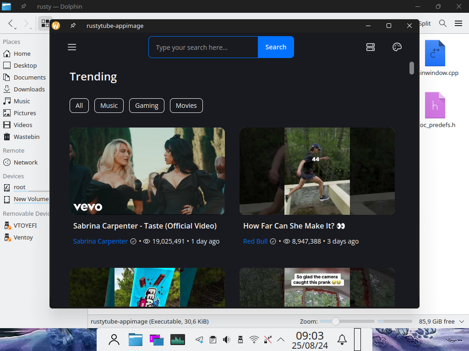
Task: Open the server instance selector icon
Action: (370, 47)
